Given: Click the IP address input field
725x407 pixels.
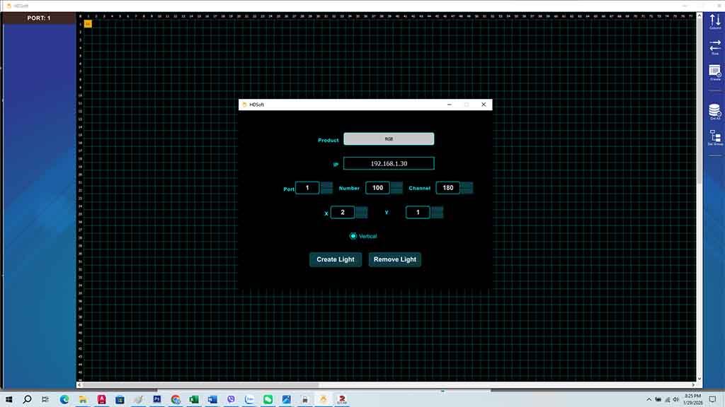Looking at the screenshot, I should [x=389, y=163].
